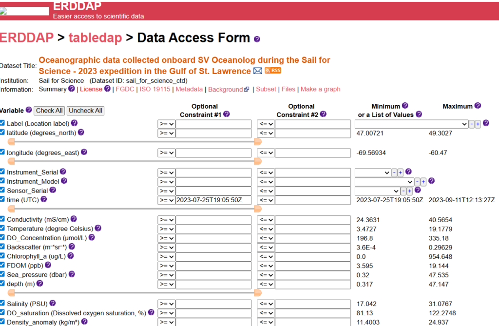Toggle the Salinity (PSU) checkbox
Image resolution: width=499 pixels, height=326 pixels.
2,303
